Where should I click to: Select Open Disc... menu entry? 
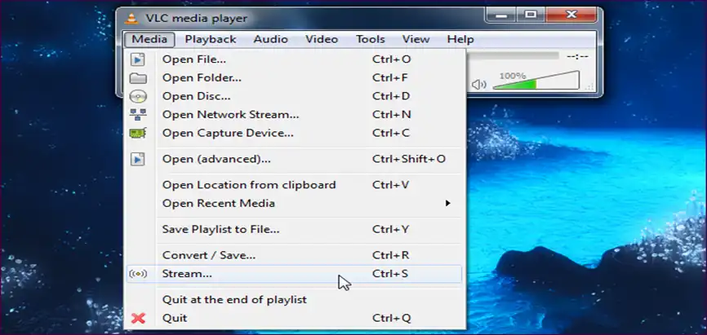click(295, 96)
